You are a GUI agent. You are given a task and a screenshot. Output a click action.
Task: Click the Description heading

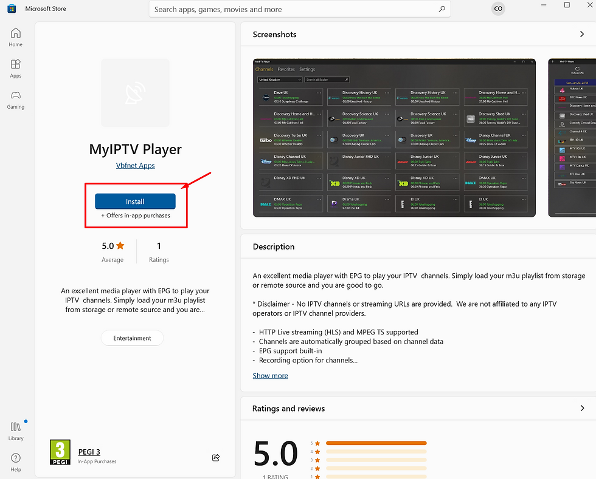tap(274, 246)
